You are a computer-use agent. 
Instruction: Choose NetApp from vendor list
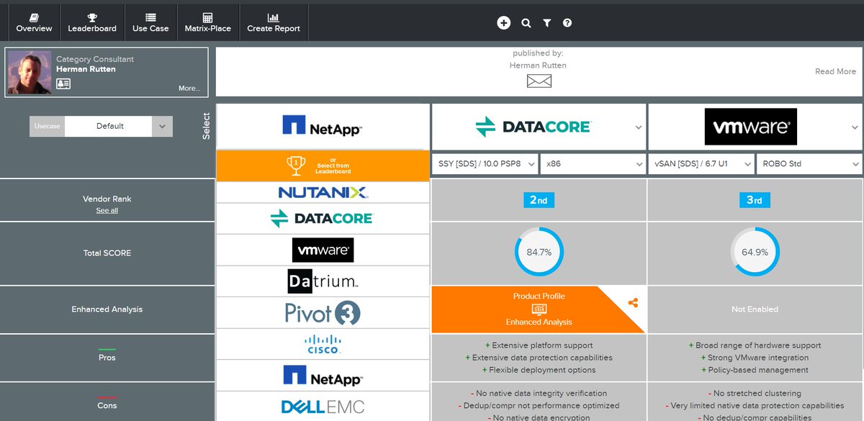(x=323, y=376)
